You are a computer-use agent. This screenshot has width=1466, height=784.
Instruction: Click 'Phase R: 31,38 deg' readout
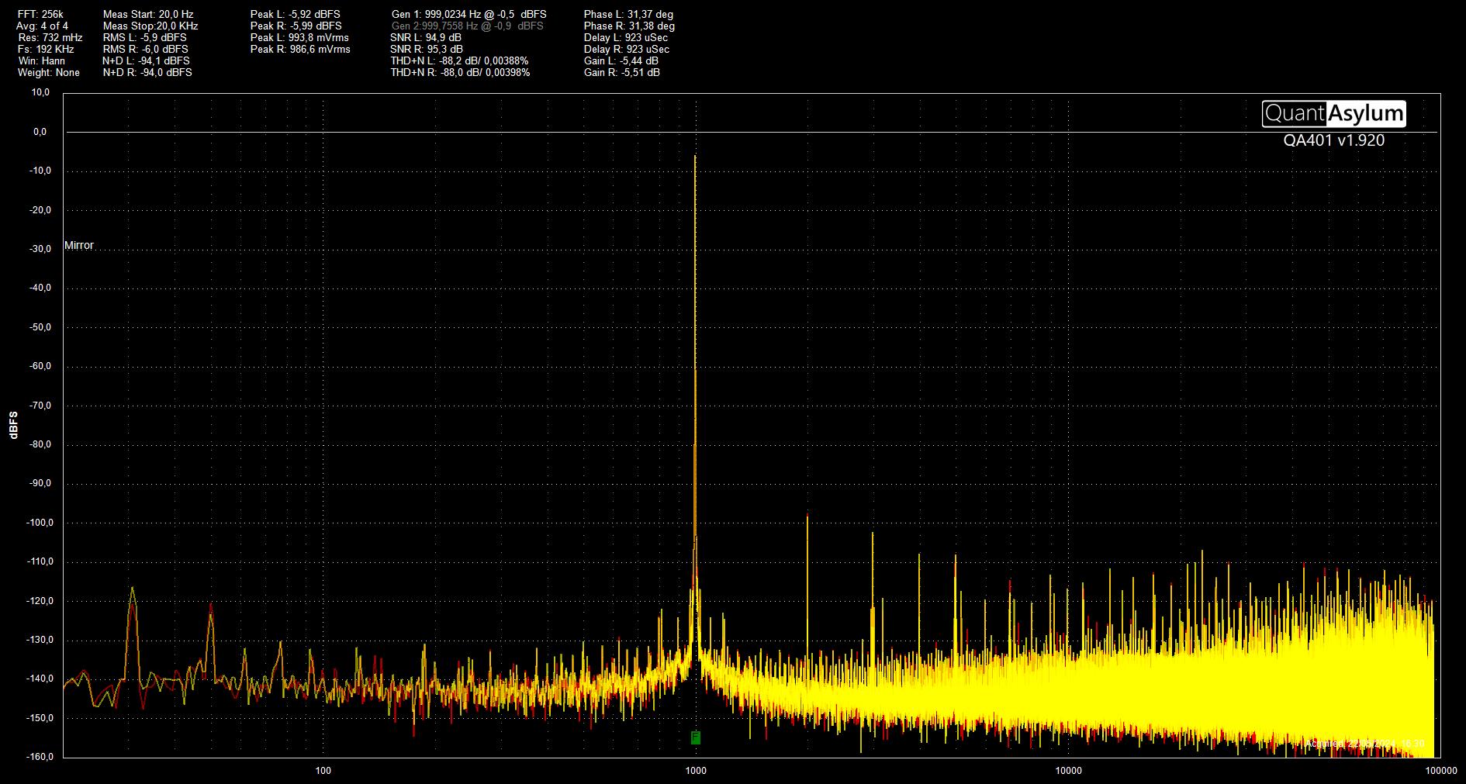coord(629,26)
